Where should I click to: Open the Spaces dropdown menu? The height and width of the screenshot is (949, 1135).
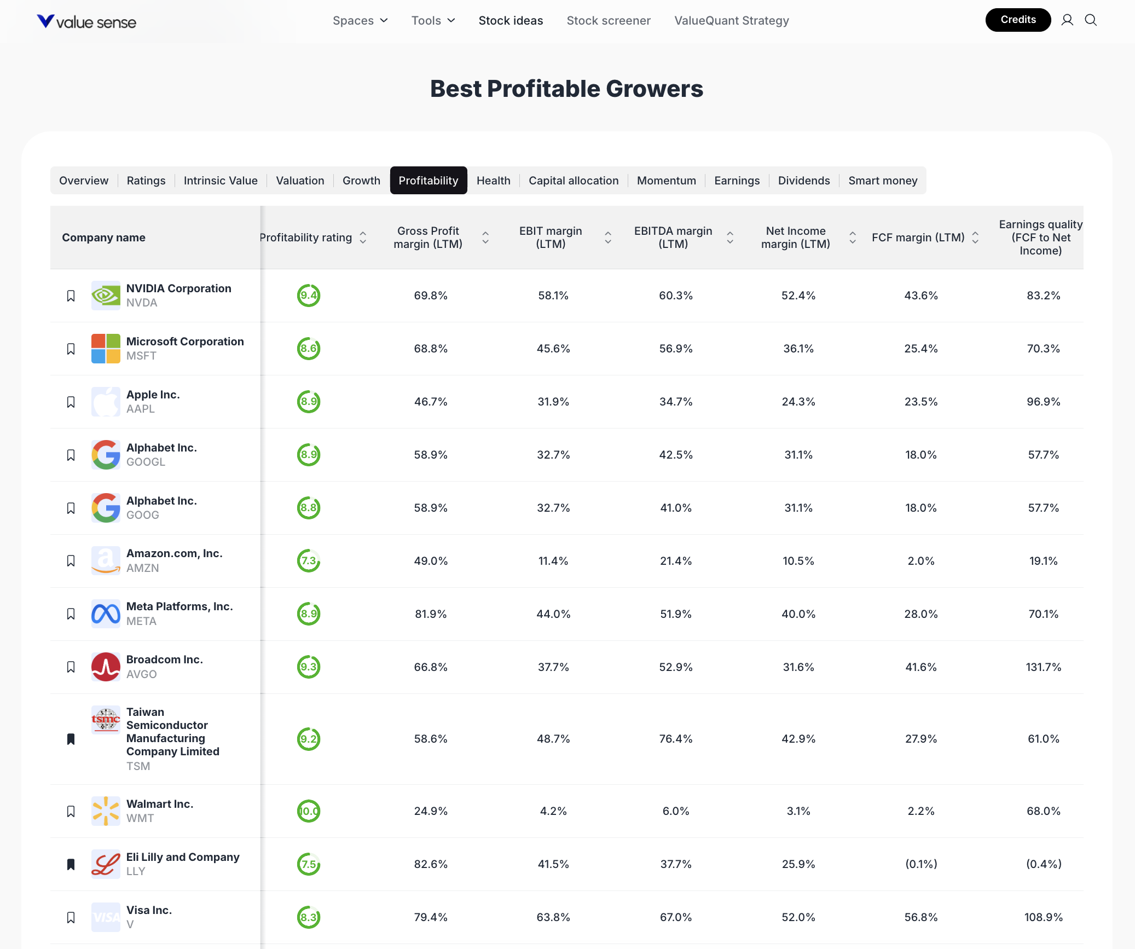click(360, 20)
